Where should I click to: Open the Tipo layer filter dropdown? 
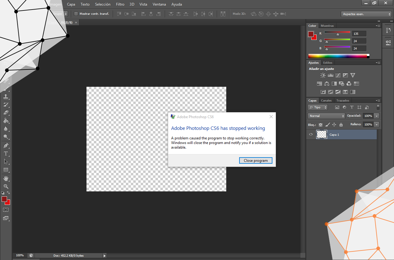318,107
